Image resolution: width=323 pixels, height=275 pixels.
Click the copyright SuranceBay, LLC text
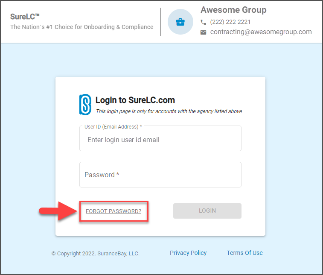click(x=96, y=253)
